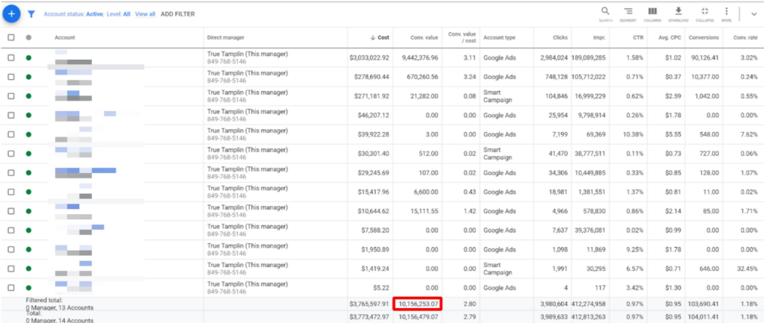This screenshot has height=323, width=764.
Task: Check the $30,301.40 cost account row
Action: pos(11,154)
